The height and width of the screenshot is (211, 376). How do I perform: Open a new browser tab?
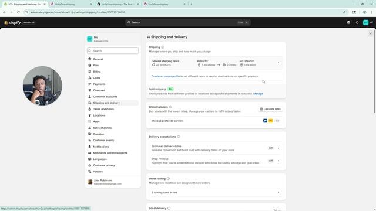pyautogui.click(x=192, y=4)
